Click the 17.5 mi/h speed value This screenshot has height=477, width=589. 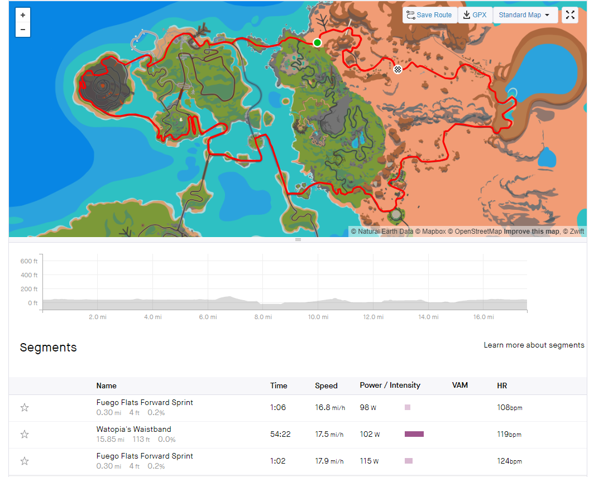[x=329, y=434]
